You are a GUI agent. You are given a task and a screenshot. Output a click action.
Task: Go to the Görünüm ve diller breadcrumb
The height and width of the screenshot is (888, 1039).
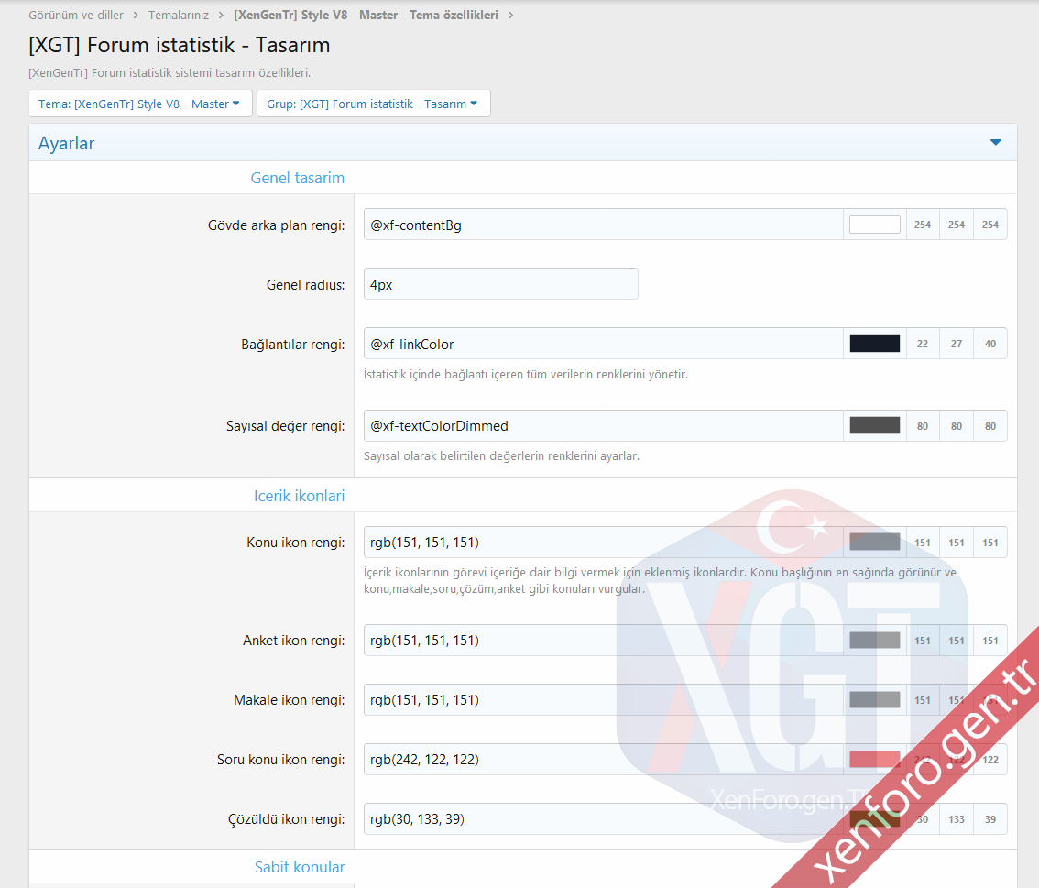coord(76,15)
